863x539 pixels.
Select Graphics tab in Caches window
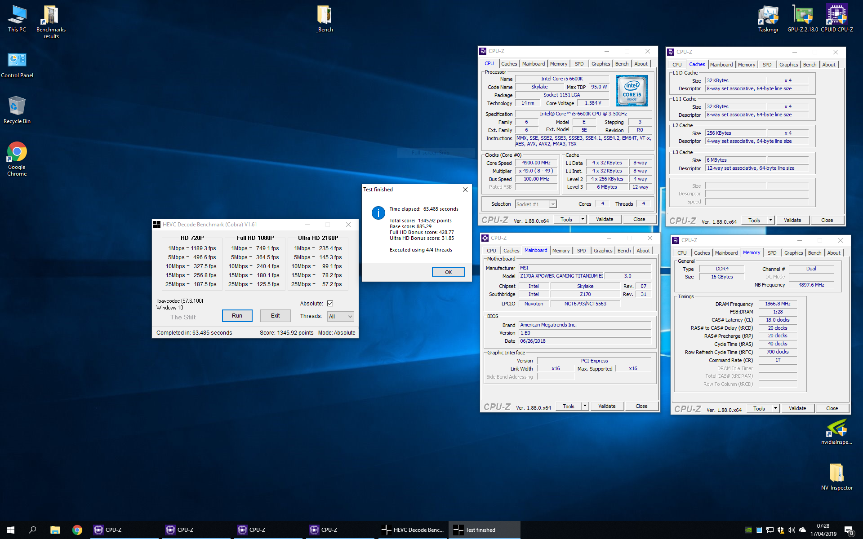(788, 65)
